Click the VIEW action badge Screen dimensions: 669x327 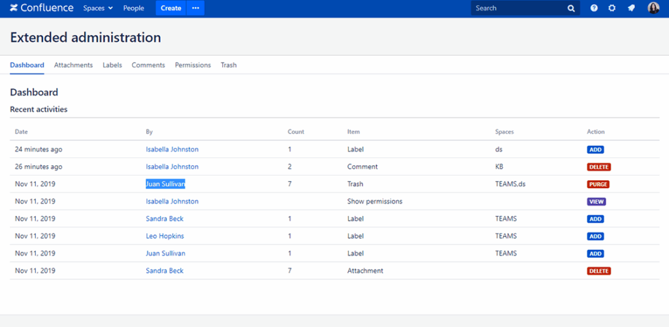point(596,202)
